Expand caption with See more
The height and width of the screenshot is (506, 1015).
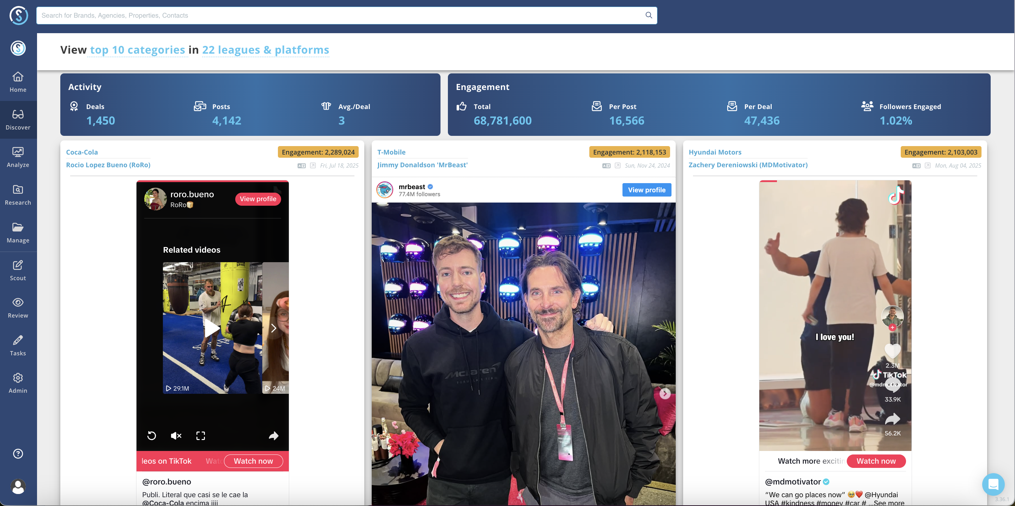click(x=889, y=503)
